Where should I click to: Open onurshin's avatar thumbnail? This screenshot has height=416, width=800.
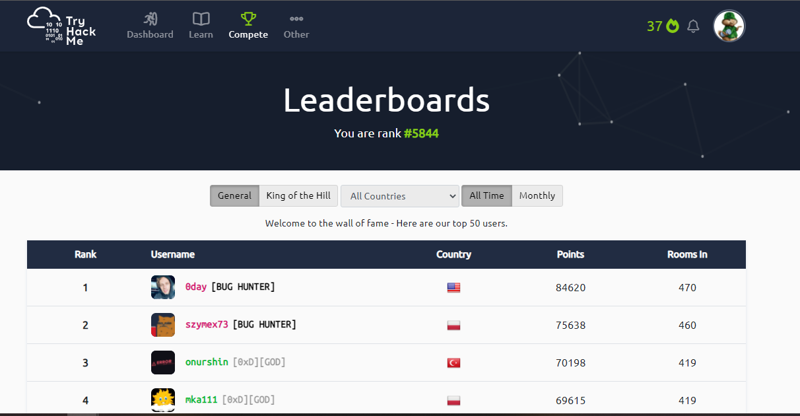(x=163, y=363)
